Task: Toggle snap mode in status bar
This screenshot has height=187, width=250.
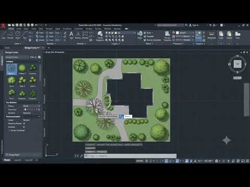Action: point(151,161)
